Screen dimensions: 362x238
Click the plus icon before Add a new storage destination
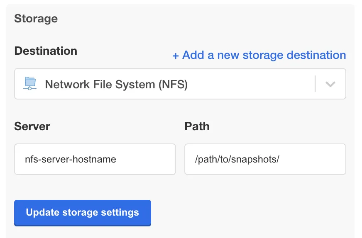[176, 56]
